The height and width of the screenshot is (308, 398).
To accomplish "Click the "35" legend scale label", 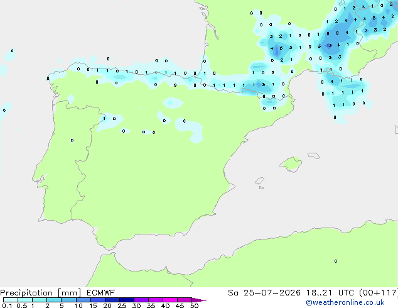I will [x=151, y=305].
